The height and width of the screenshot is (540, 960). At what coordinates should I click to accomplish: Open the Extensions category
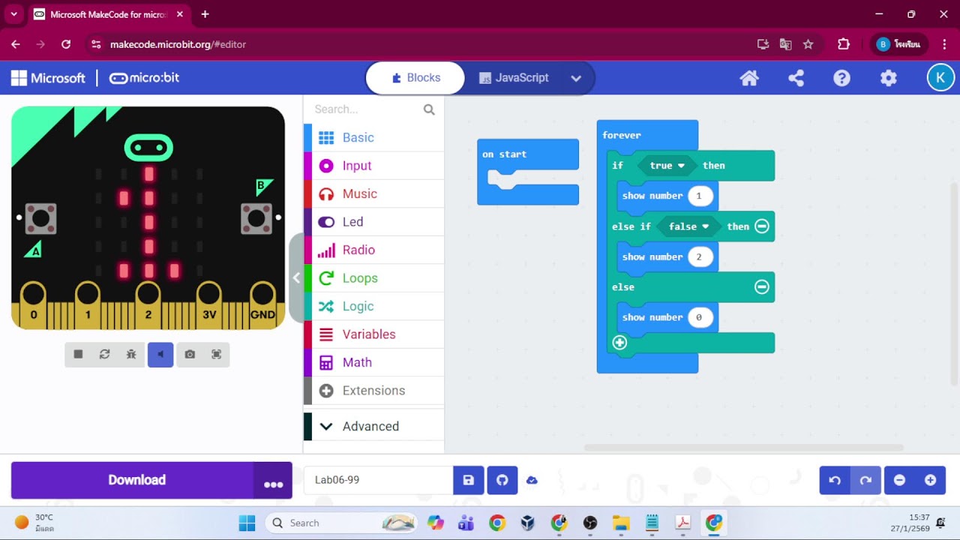pyautogui.click(x=374, y=391)
